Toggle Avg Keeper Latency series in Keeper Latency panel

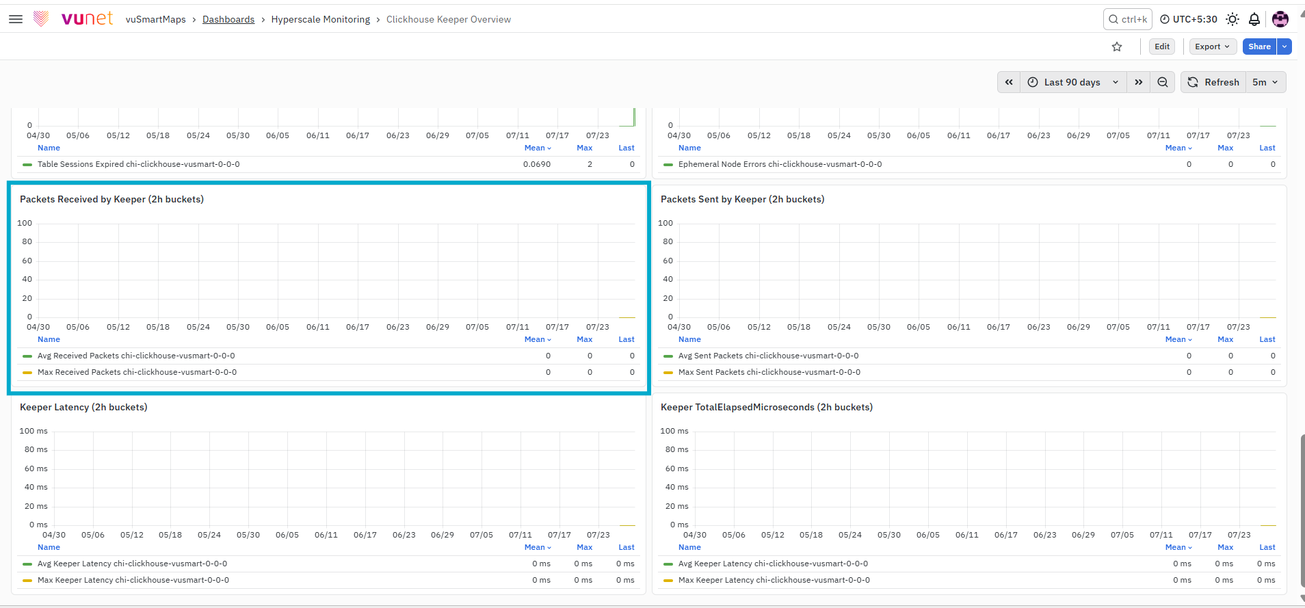pos(133,564)
